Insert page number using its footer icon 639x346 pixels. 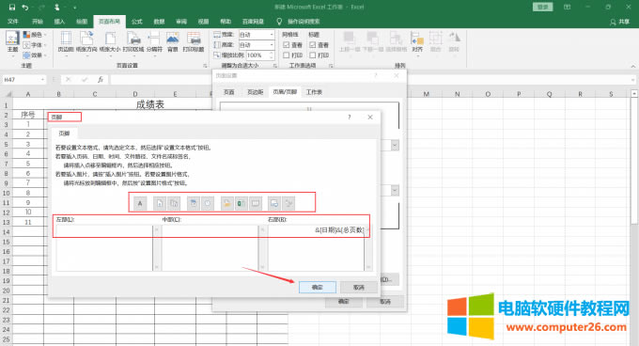(160, 203)
